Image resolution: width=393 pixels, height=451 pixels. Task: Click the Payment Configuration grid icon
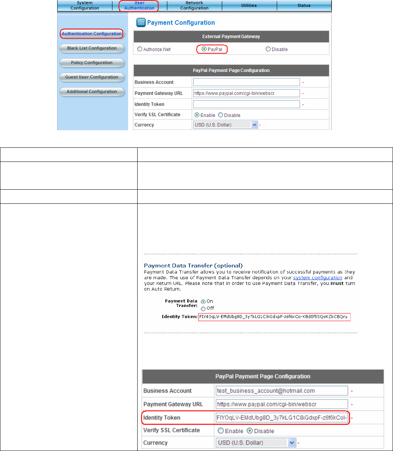click(x=141, y=22)
